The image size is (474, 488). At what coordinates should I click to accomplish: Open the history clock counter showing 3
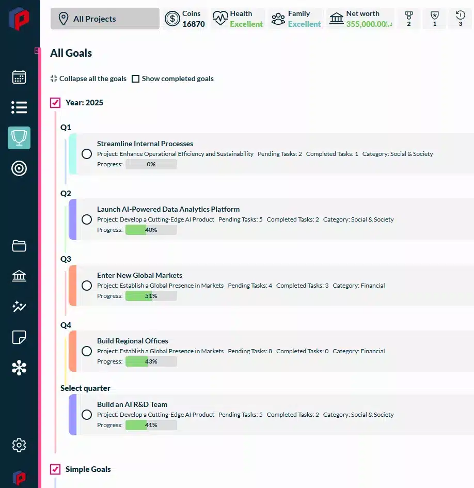click(x=460, y=19)
